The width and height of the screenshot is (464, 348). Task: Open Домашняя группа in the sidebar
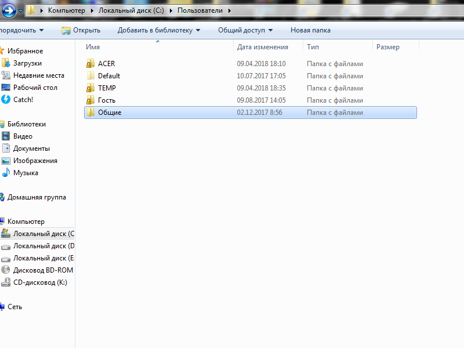(37, 197)
